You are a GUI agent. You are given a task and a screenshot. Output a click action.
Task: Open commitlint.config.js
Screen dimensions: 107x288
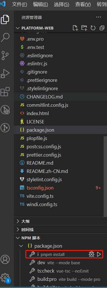point(60,105)
